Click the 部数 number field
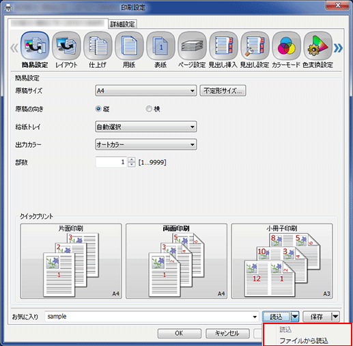The image size is (353, 346). click(111, 162)
